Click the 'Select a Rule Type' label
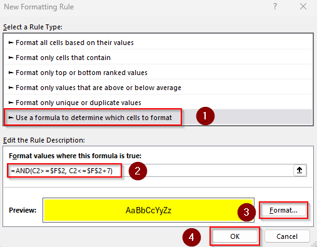The width and height of the screenshot is (317, 247). tap(33, 27)
